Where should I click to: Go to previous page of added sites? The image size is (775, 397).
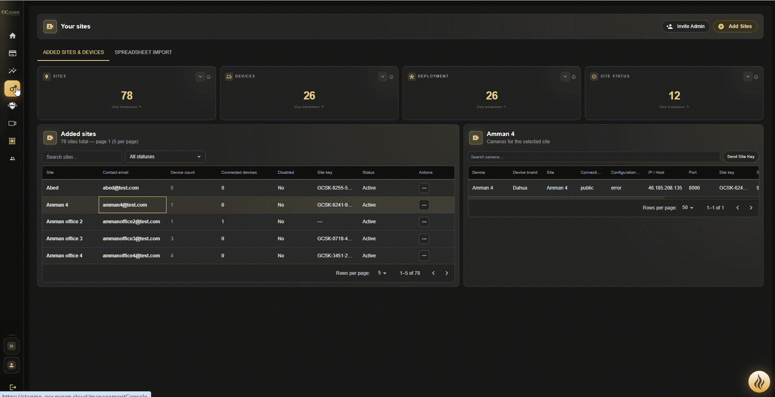tap(433, 273)
